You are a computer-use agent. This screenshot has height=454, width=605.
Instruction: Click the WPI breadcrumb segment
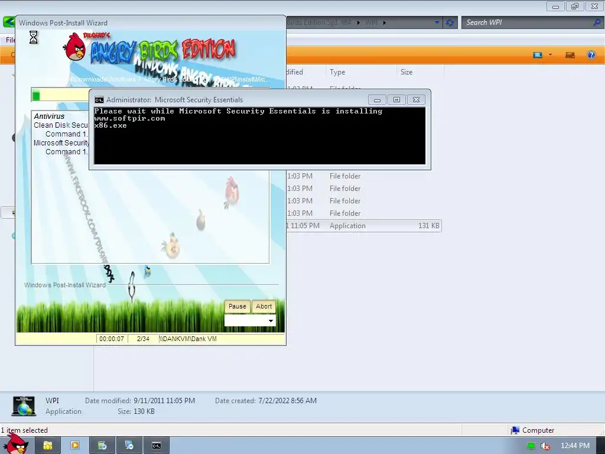[372, 23]
